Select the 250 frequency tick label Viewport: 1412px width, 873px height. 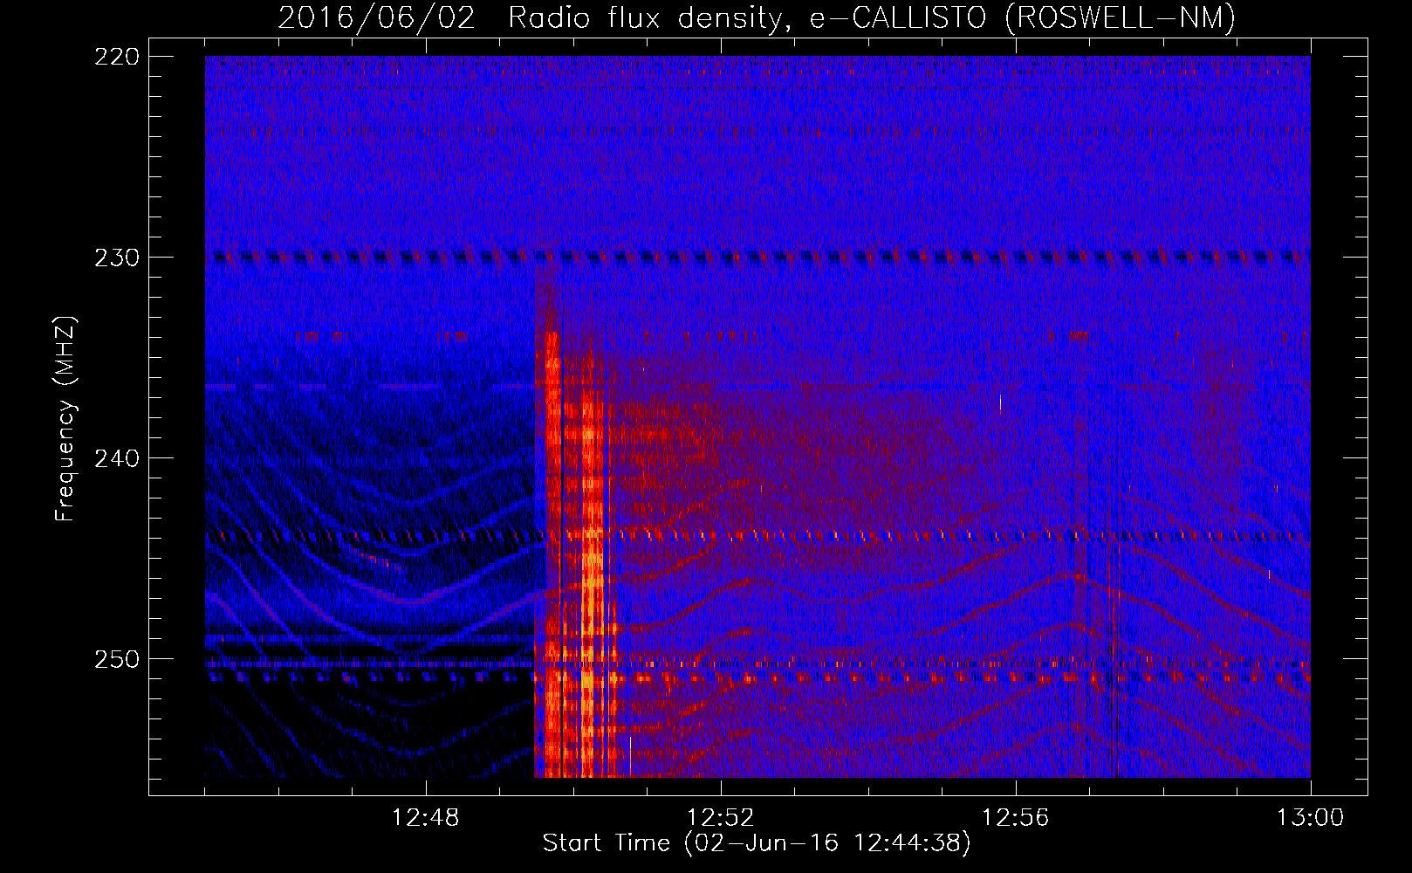point(116,659)
